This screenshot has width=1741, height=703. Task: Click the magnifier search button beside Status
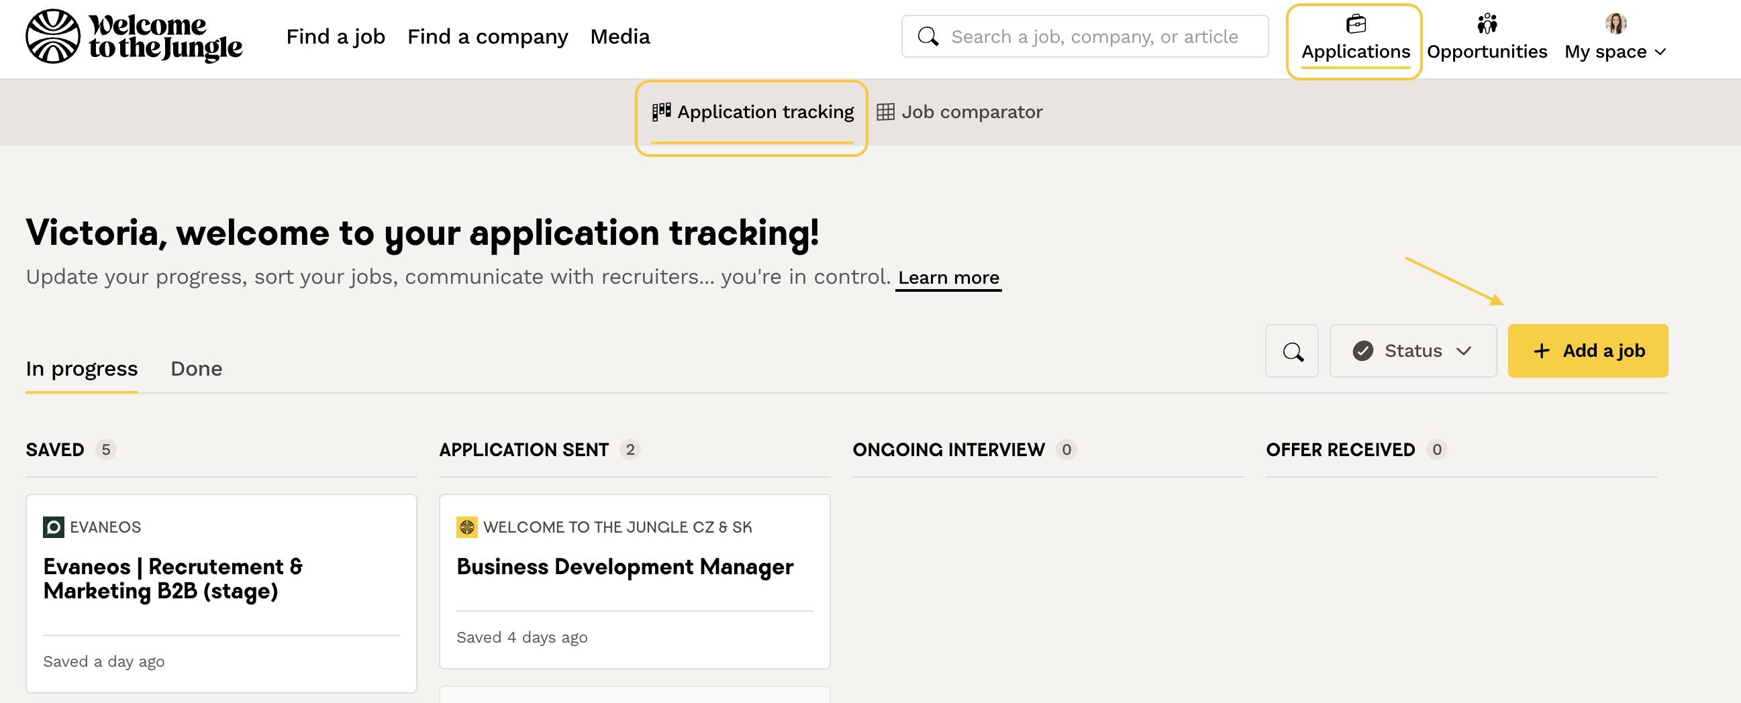(1291, 351)
